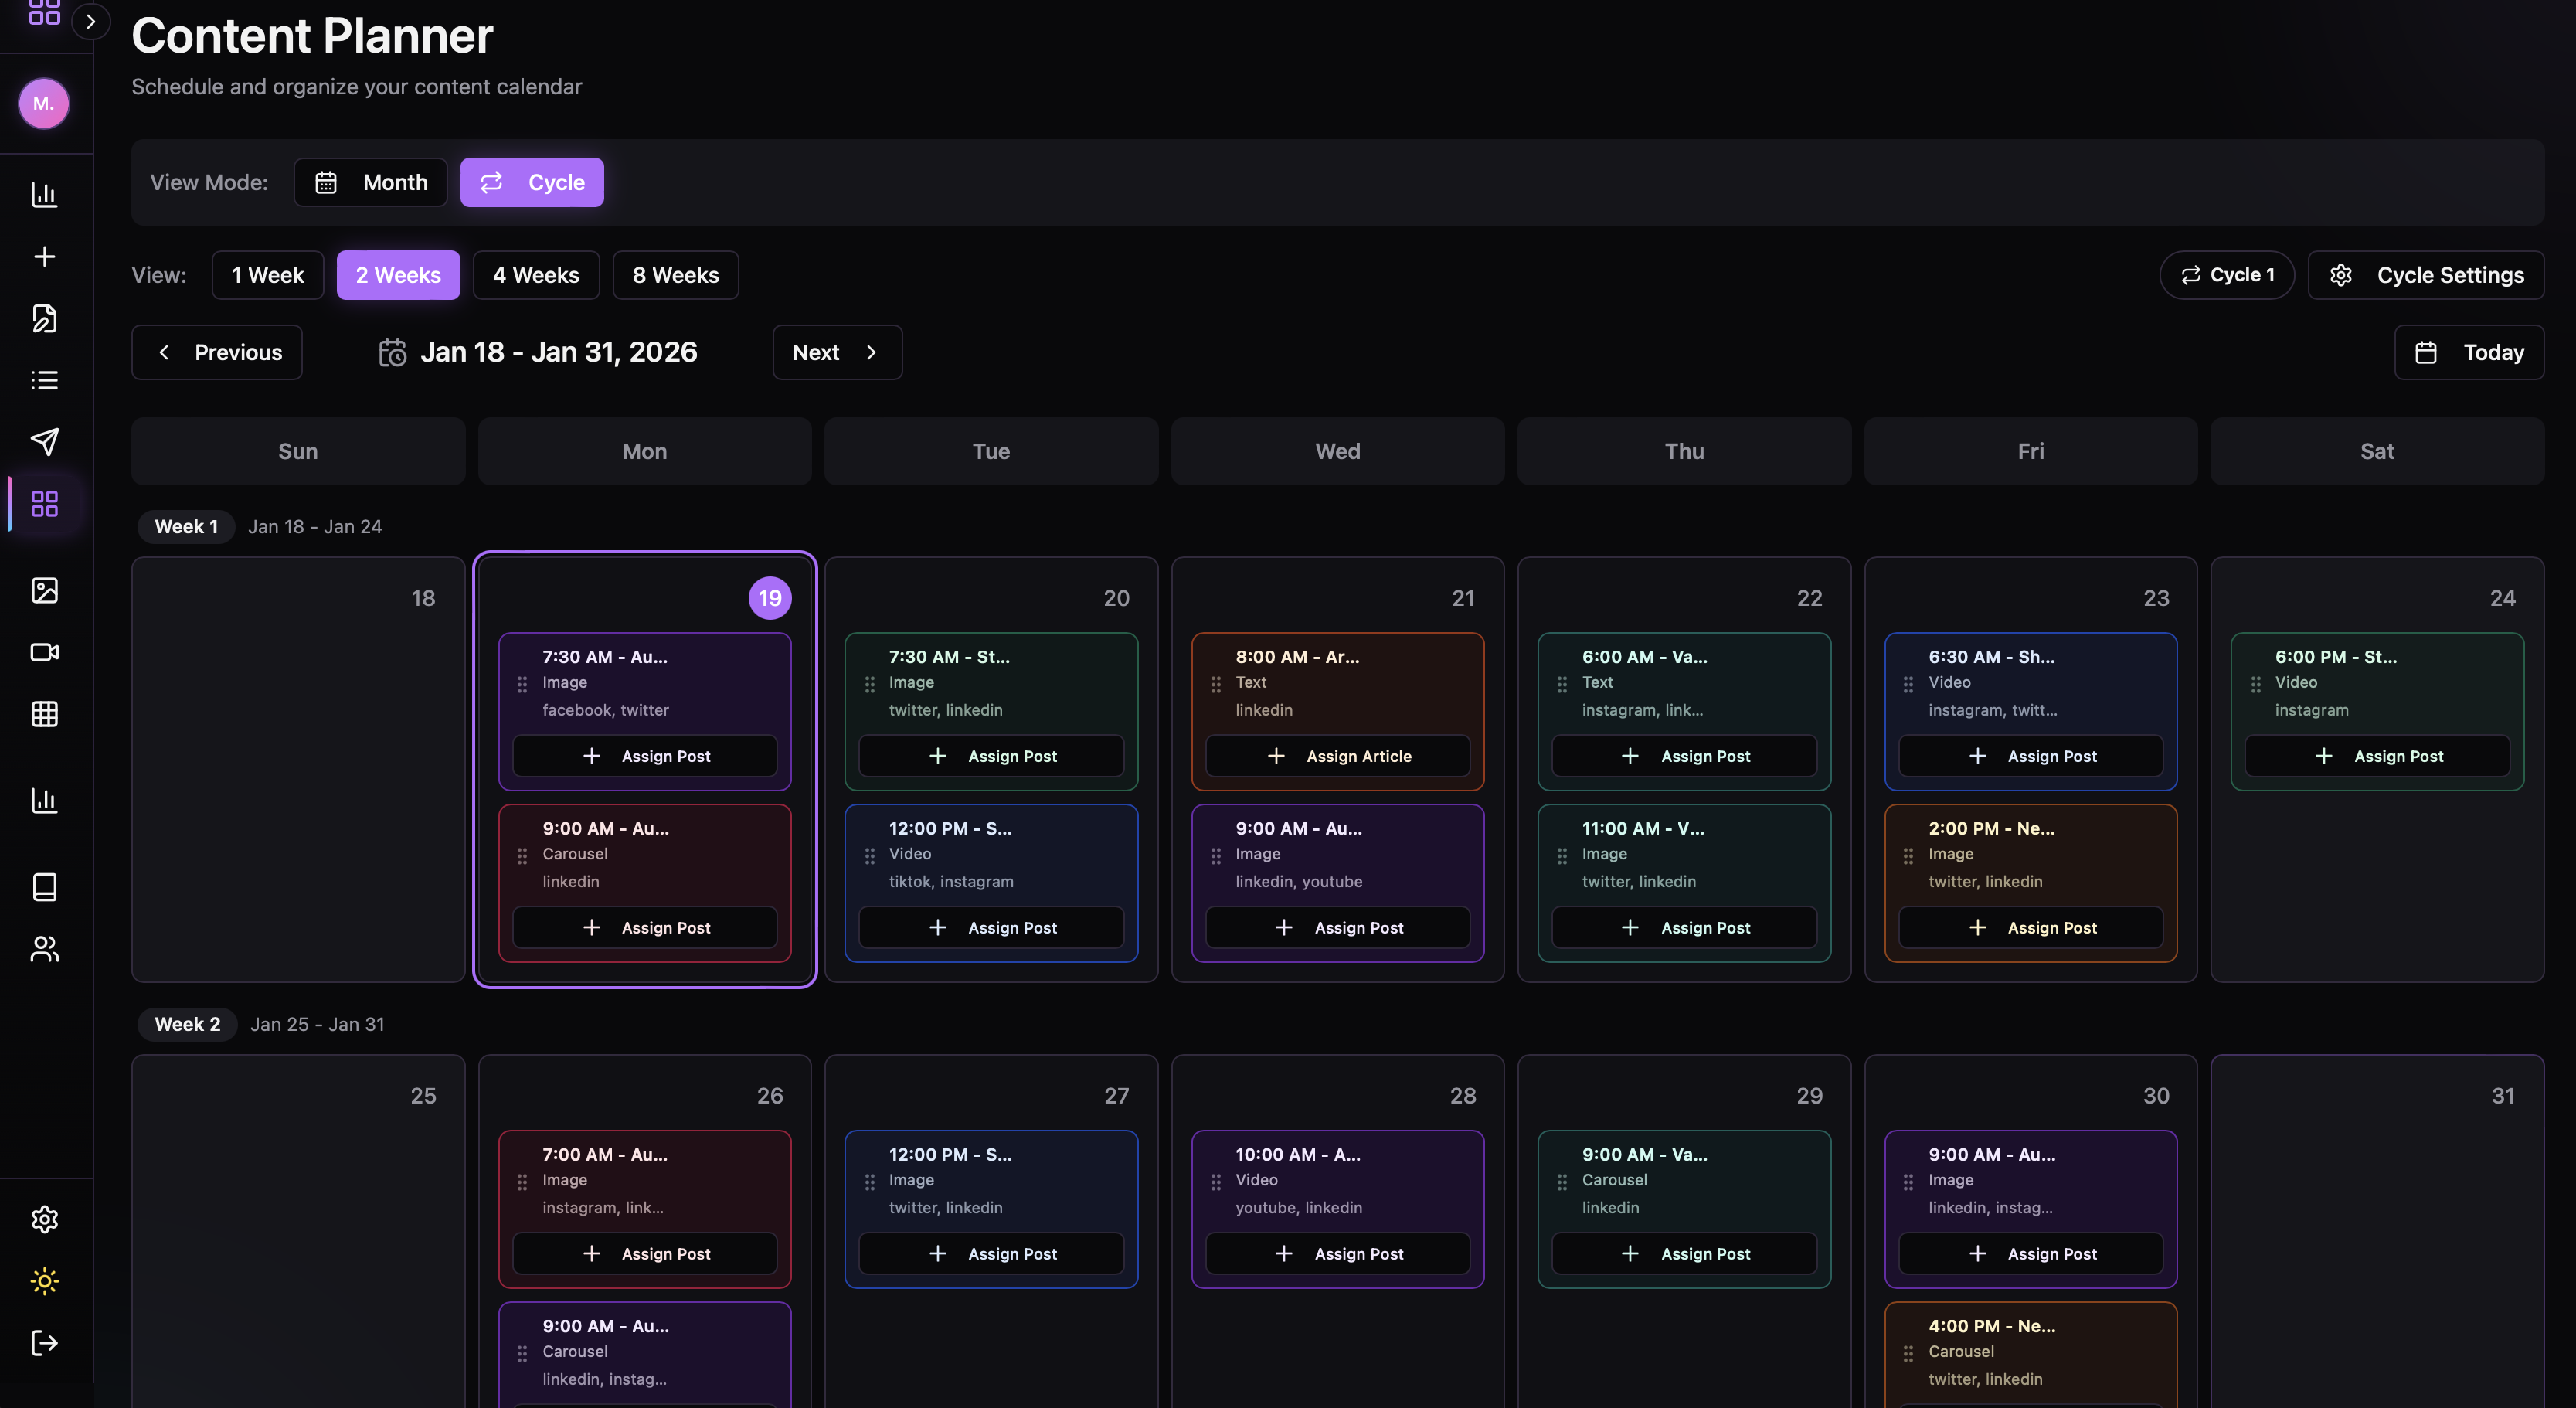This screenshot has width=2576, height=1408.
Task: Click the image gallery sidebar icon
Action: coord(44,590)
